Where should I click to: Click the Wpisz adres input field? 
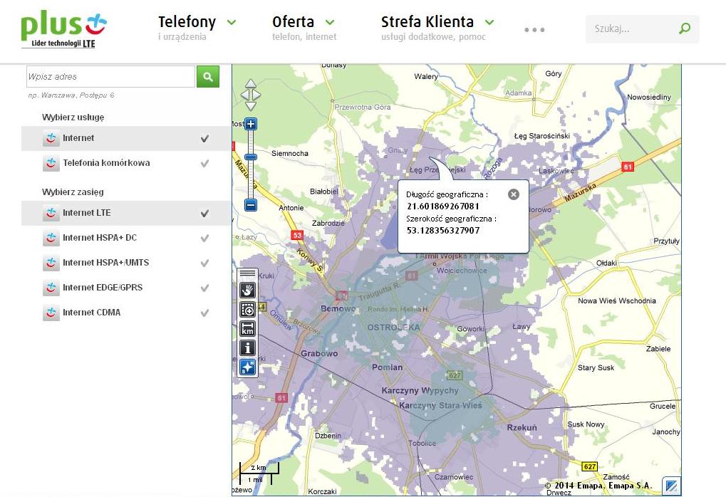click(x=110, y=76)
